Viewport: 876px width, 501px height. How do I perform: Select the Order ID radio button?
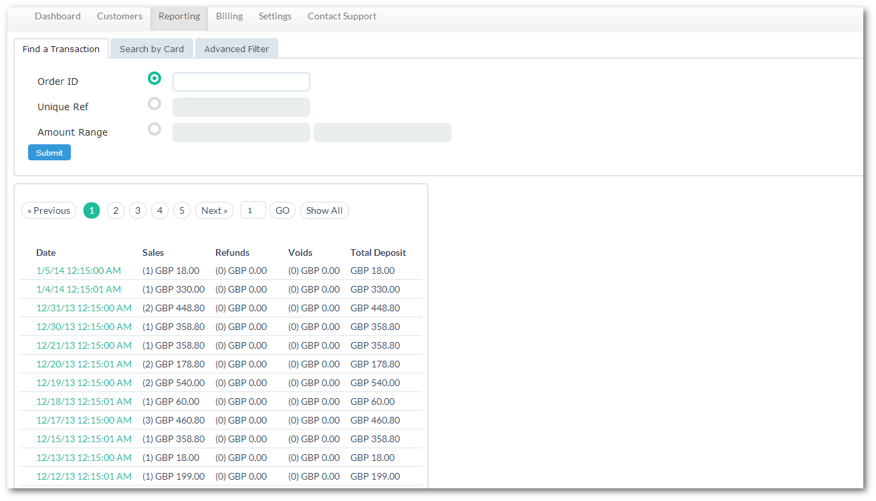point(154,79)
